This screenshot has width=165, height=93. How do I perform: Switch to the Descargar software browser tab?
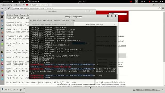click(x=13, y=5)
